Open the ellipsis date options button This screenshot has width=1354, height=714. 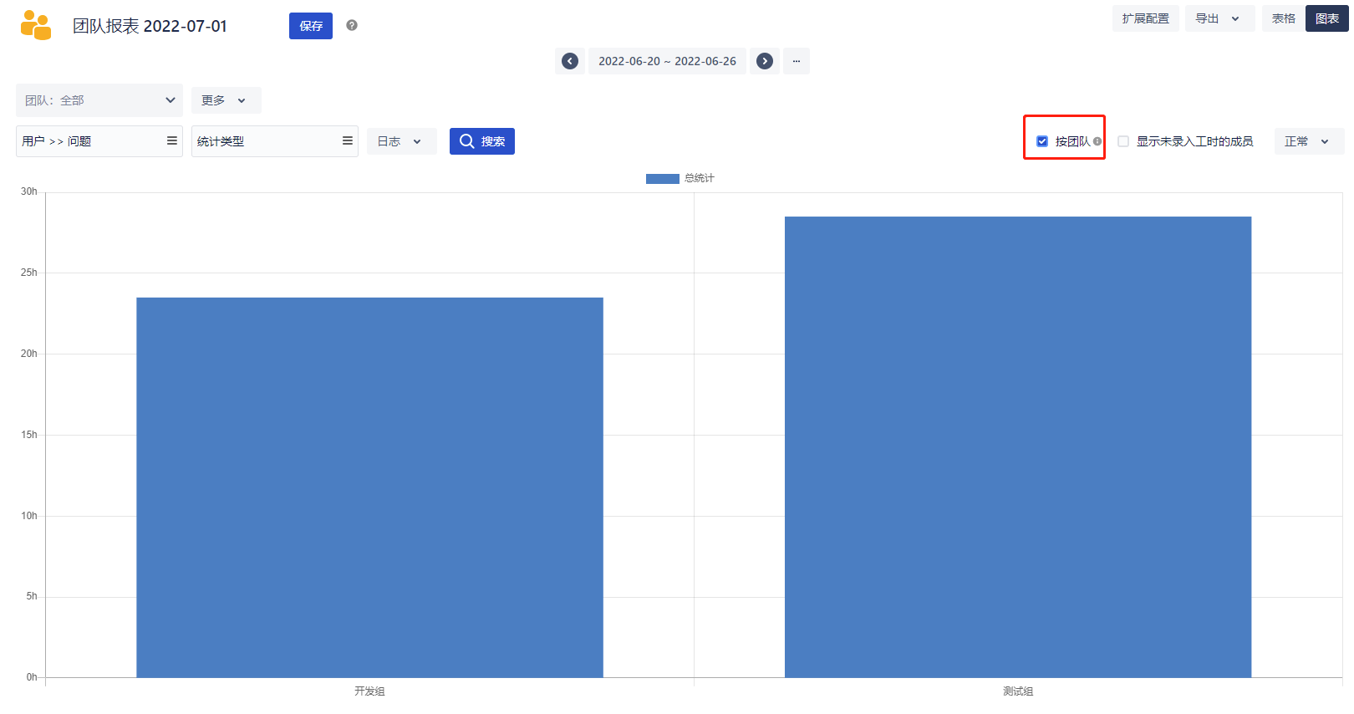797,61
